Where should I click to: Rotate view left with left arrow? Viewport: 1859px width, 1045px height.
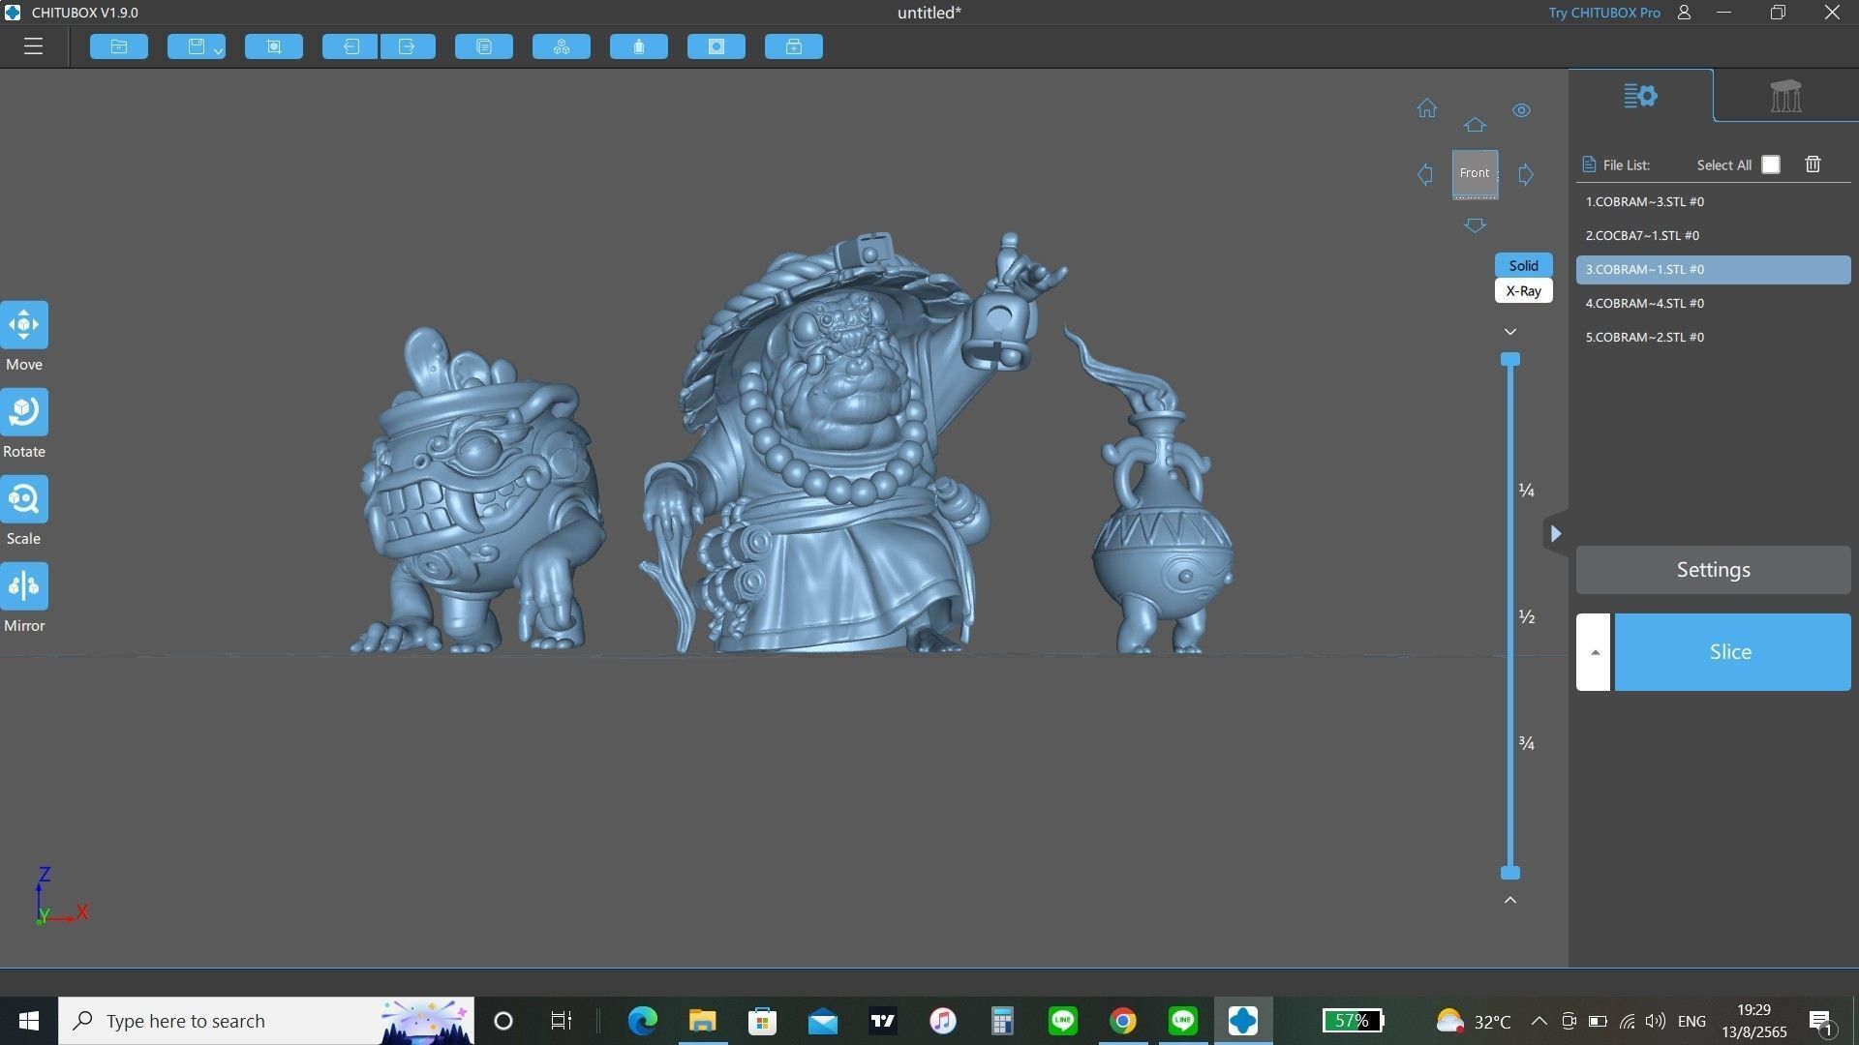[1425, 174]
